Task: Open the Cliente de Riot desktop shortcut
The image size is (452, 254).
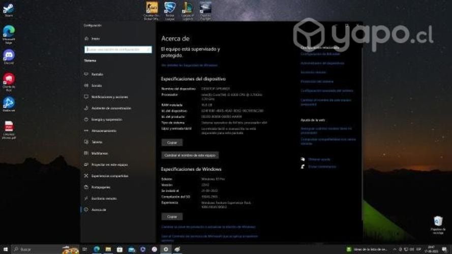Action: point(9,82)
